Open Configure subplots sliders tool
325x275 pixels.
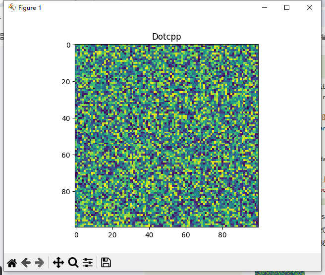tap(88, 263)
